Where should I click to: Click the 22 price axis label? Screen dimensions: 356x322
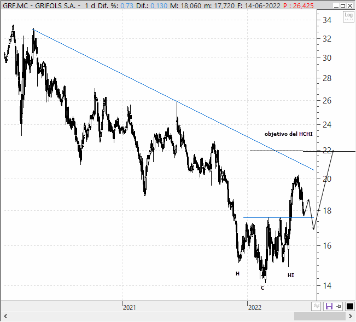[x=327, y=151]
